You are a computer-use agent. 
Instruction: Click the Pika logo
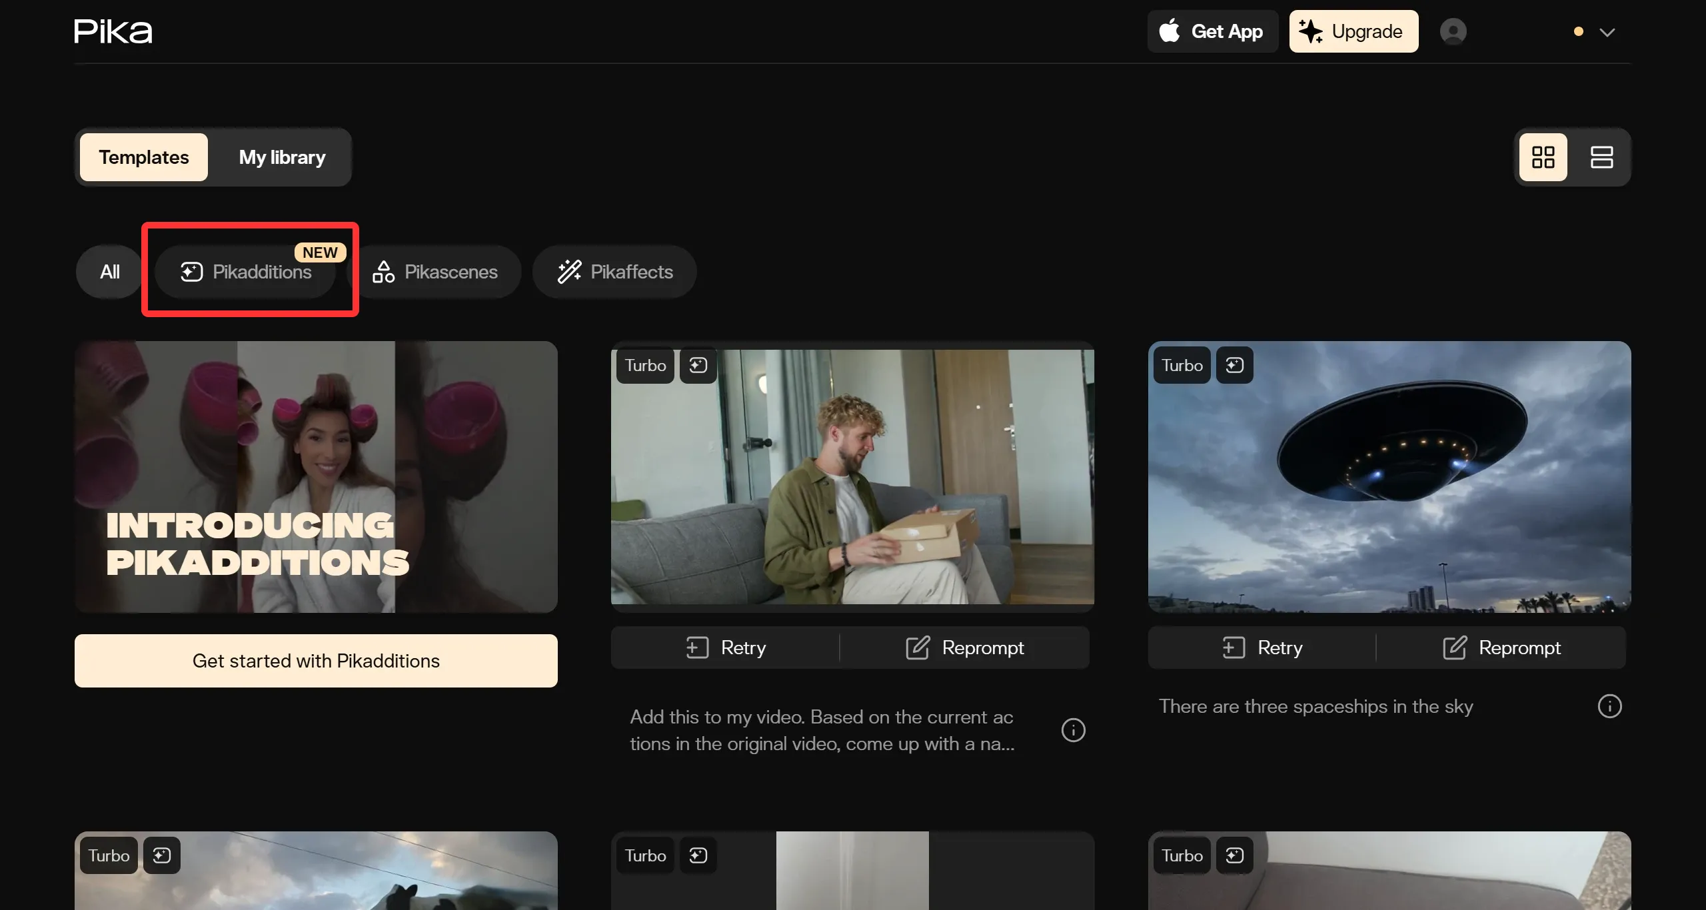113,31
